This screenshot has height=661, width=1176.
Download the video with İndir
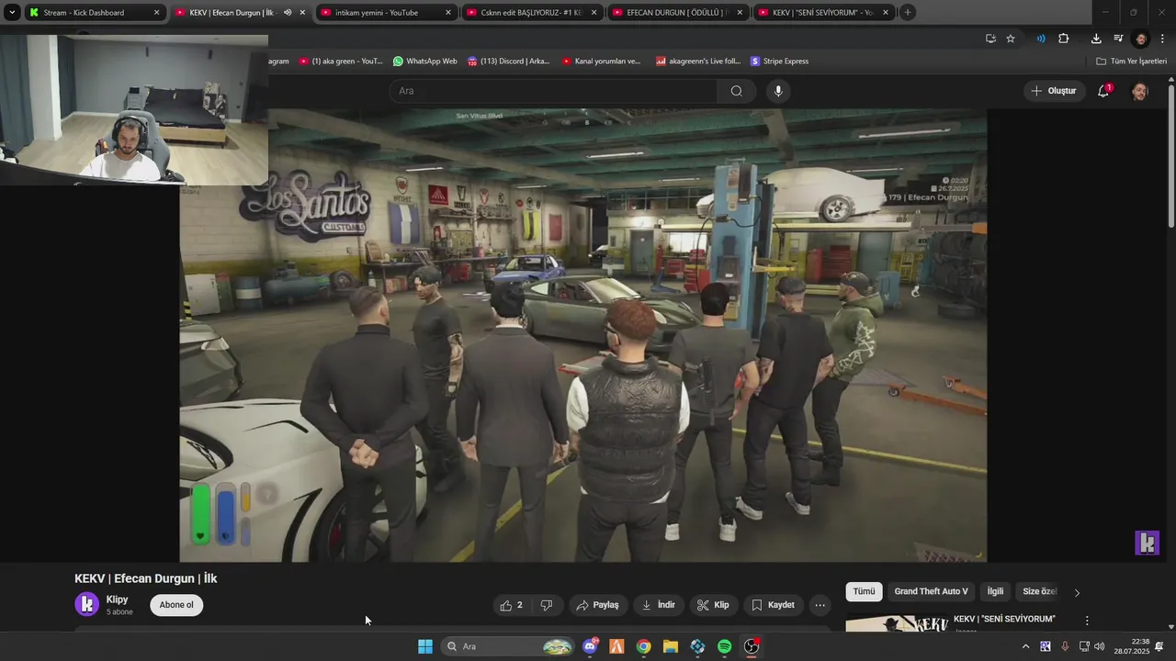pos(658,605)
